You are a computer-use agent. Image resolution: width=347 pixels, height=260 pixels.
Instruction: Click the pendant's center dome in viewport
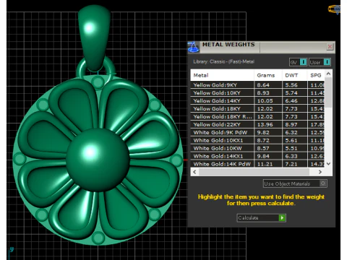[98, 160]
